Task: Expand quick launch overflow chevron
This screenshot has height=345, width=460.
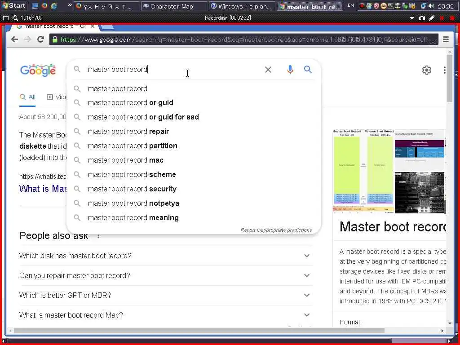Action: pos(70,5)
